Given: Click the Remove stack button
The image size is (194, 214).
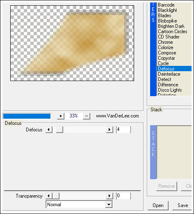Looking at the screenshot, I should (x=167, y=186).
